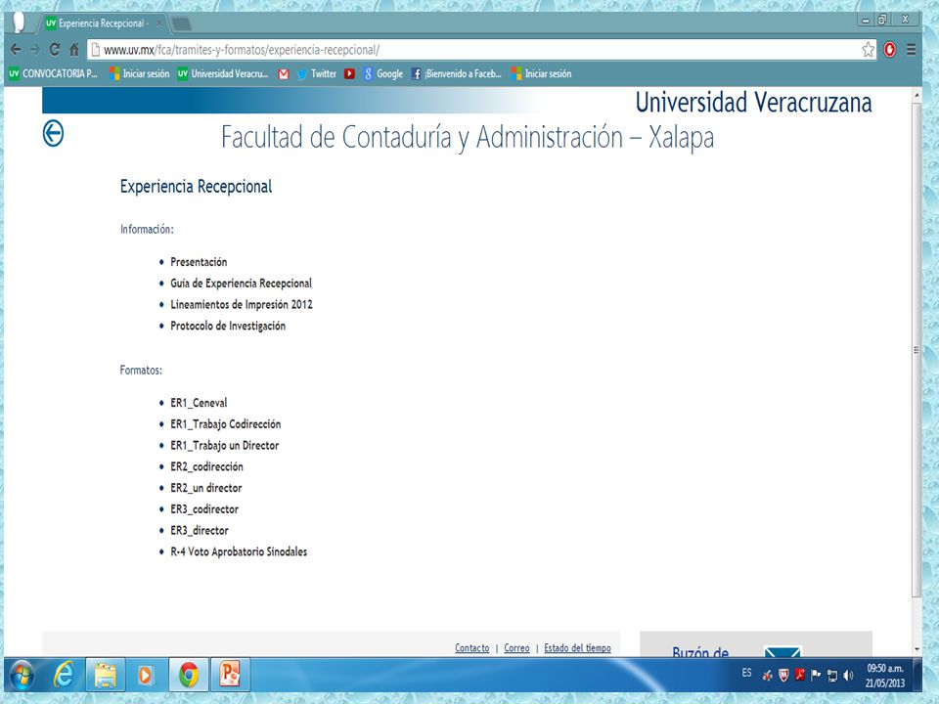
Task: Open the Bienvenido a Facebook bookmark
Action: pos(457,73)
